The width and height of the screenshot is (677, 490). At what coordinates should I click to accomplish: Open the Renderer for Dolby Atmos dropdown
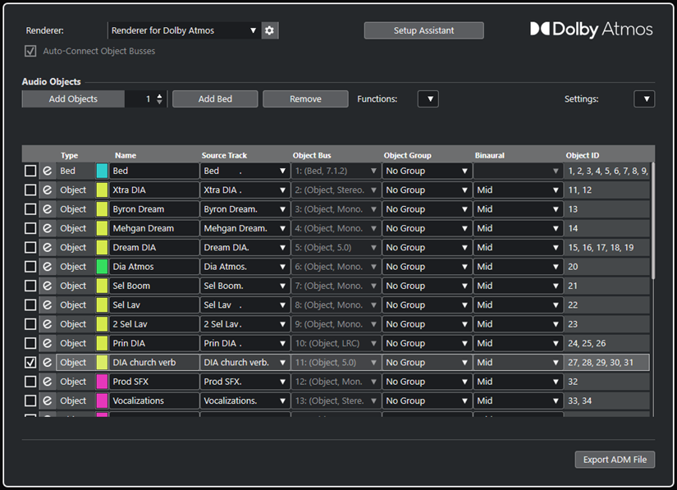point(185,30)
